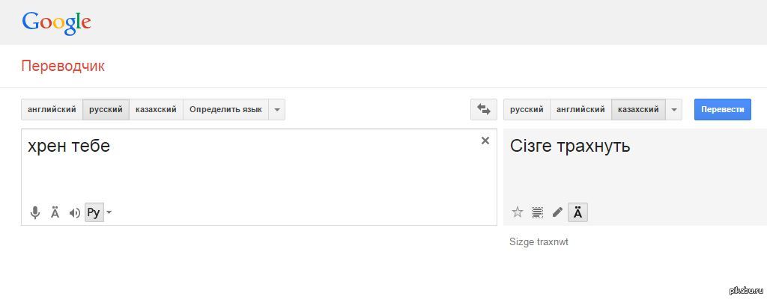Listen to source text via speaker icon

pyautogui.click(x=74, y=213)
